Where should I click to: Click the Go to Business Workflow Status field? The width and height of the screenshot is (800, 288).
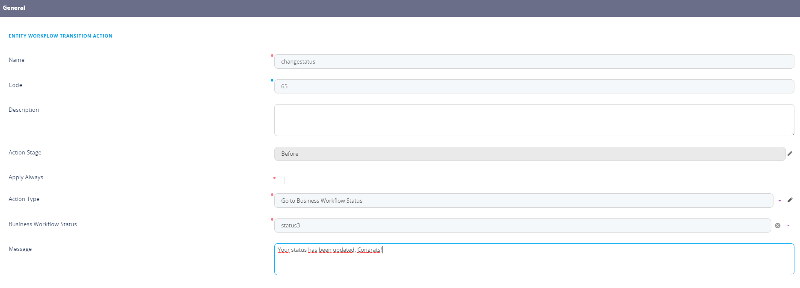tap(523, 201)
